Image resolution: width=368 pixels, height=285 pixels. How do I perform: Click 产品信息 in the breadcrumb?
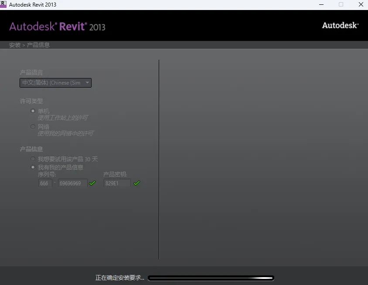38,45
